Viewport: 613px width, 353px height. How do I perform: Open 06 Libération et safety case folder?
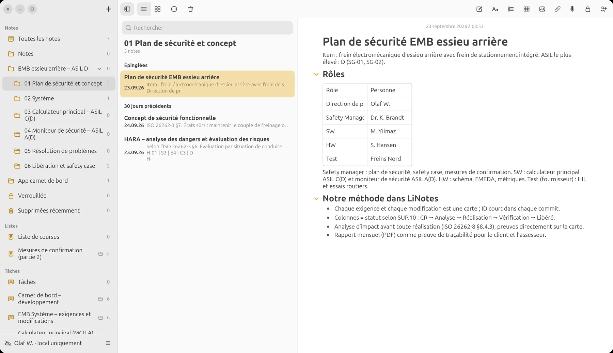59,166
